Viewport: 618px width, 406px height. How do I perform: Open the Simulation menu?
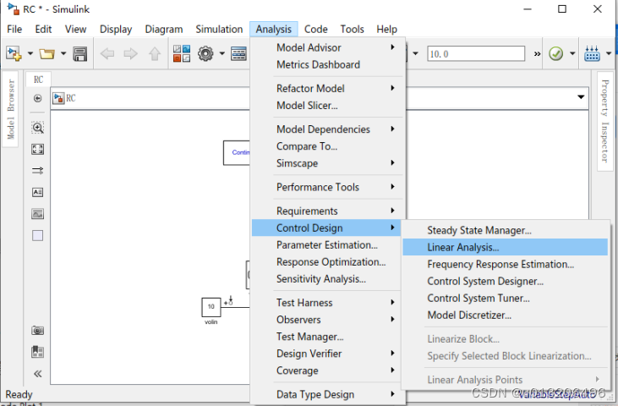click(x=219, y=29)
